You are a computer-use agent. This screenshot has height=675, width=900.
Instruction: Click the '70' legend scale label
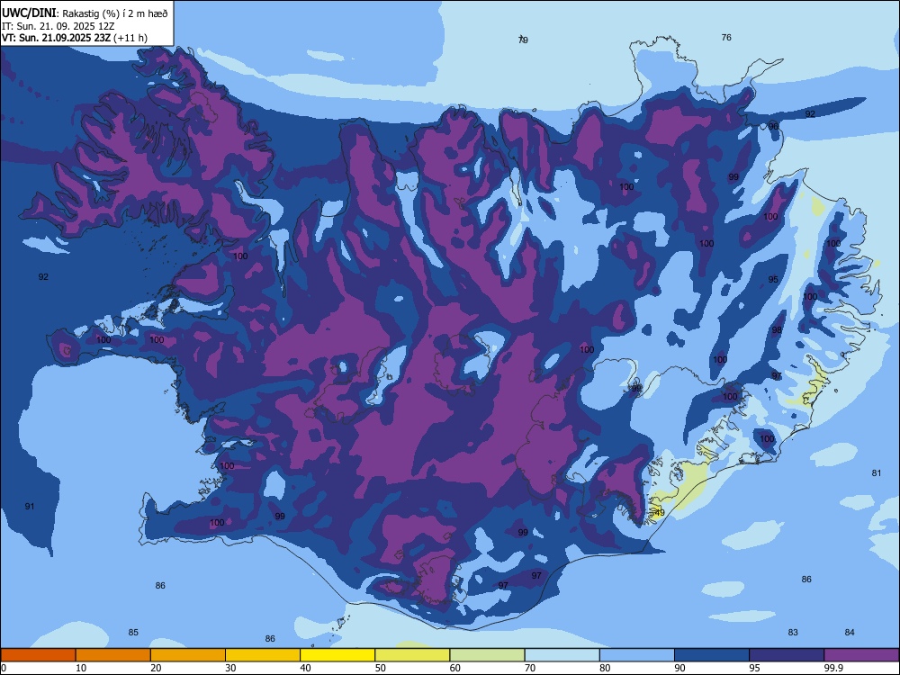(x=530, y=668)
